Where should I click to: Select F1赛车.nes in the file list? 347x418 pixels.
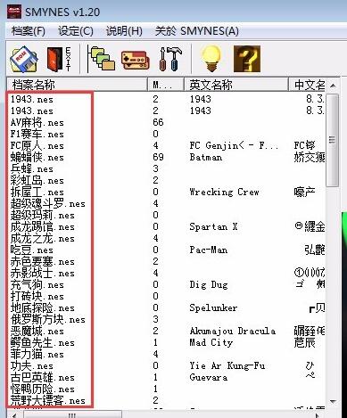pyautogui.click(x=37, y=134)
